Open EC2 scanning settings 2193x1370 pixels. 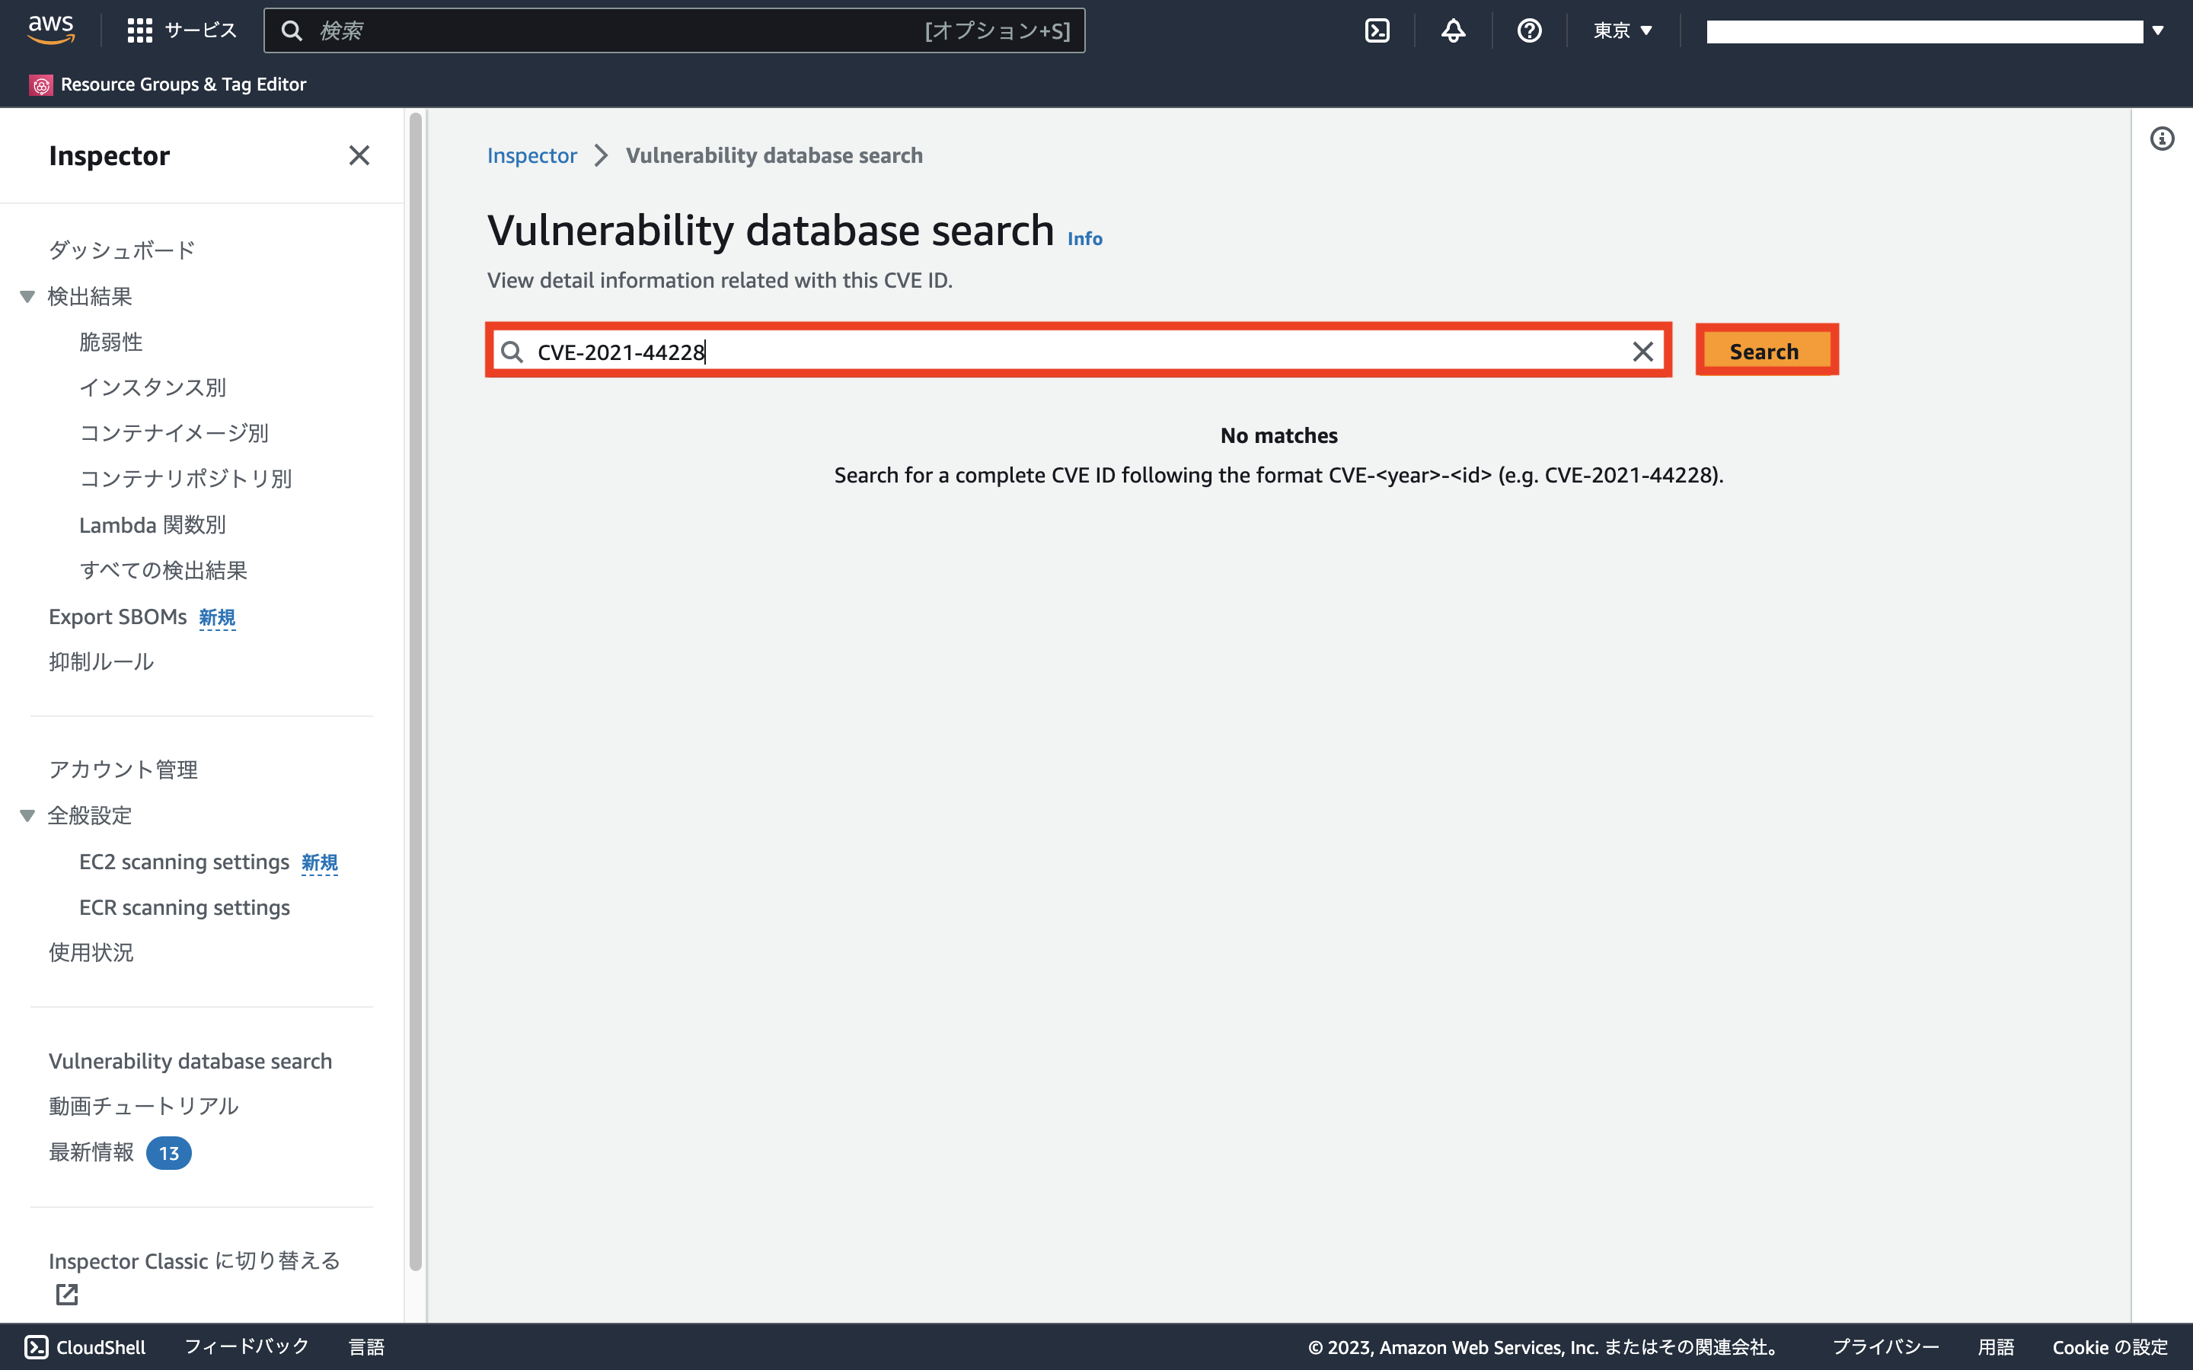(184, 862)
